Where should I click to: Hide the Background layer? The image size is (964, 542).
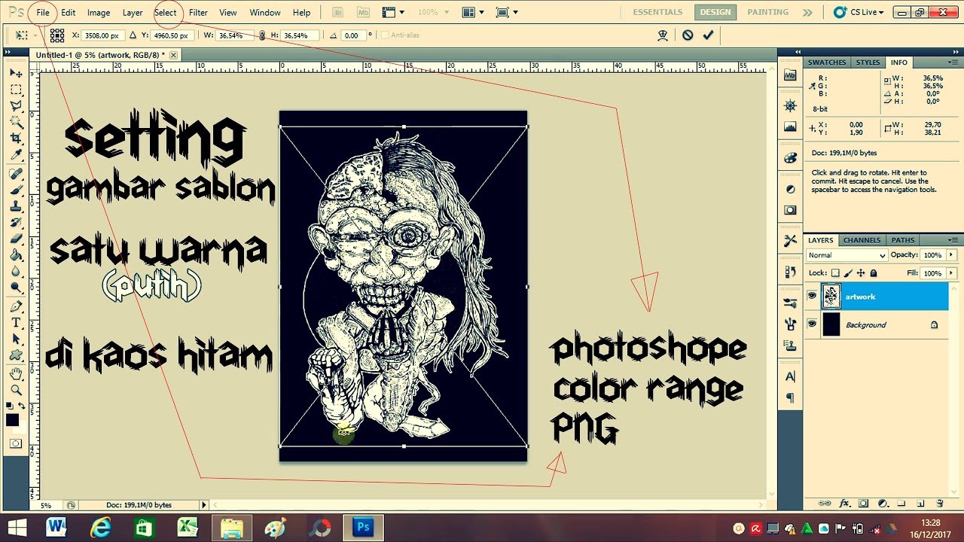pos(812,324)
